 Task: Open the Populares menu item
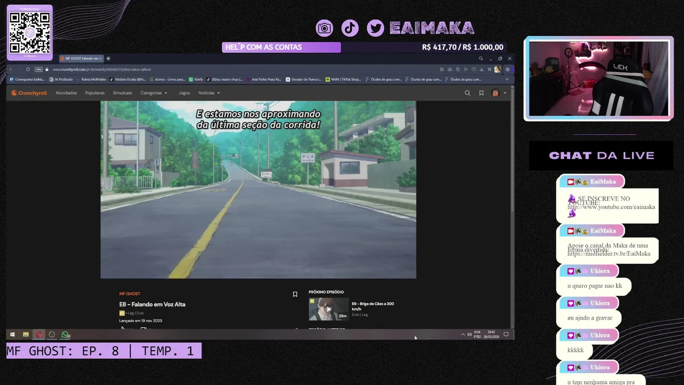[95, 93]
